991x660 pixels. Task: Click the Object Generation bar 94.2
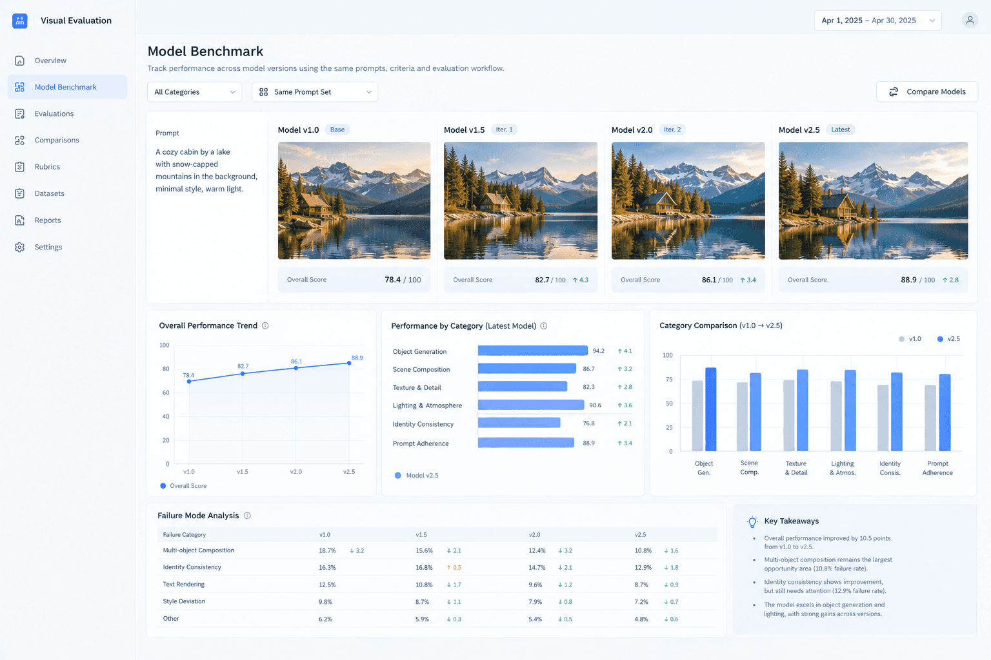tap(533, 351)
